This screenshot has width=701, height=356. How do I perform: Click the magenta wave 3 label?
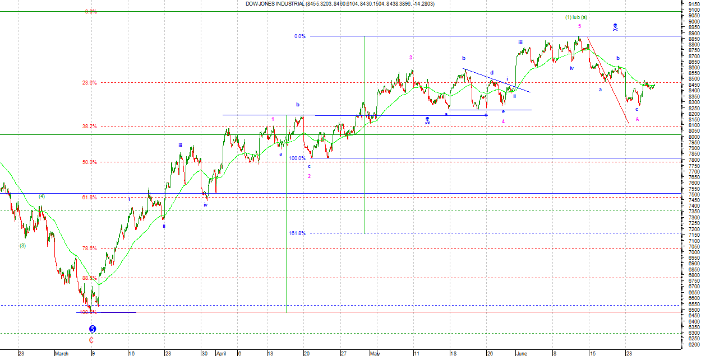tap(411, 57)
